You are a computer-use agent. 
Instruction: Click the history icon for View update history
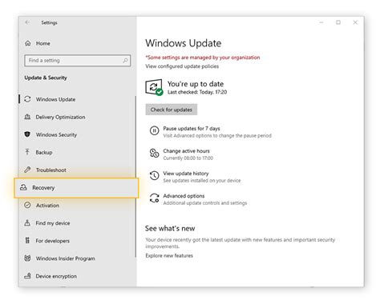click(x=154, y=175)
